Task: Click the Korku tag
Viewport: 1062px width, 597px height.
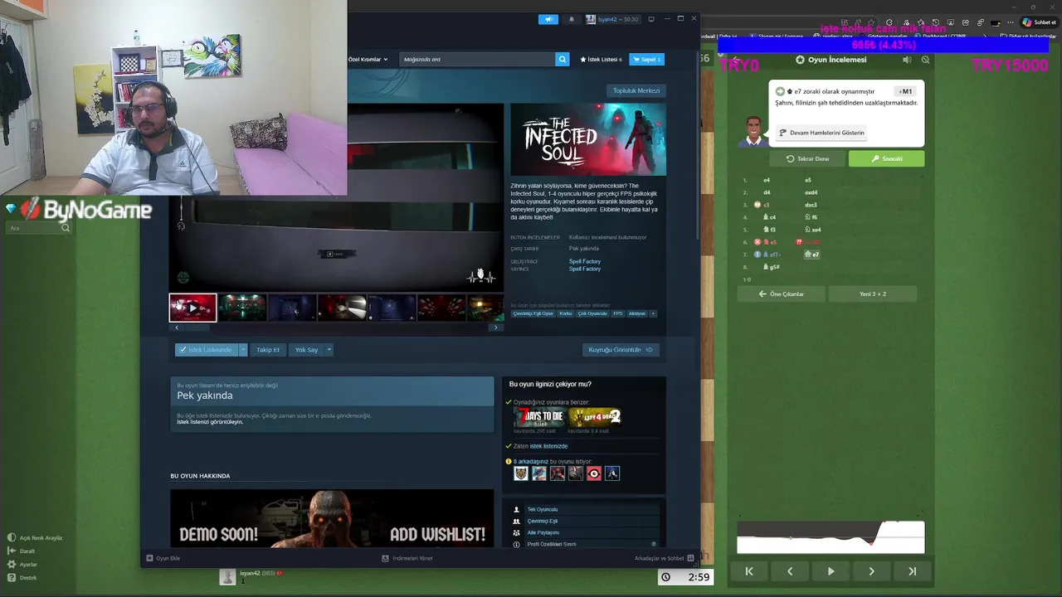Action: [566, 313]
